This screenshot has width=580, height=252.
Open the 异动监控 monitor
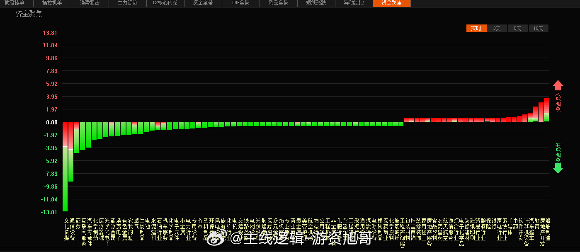click(x=354, y=3)
